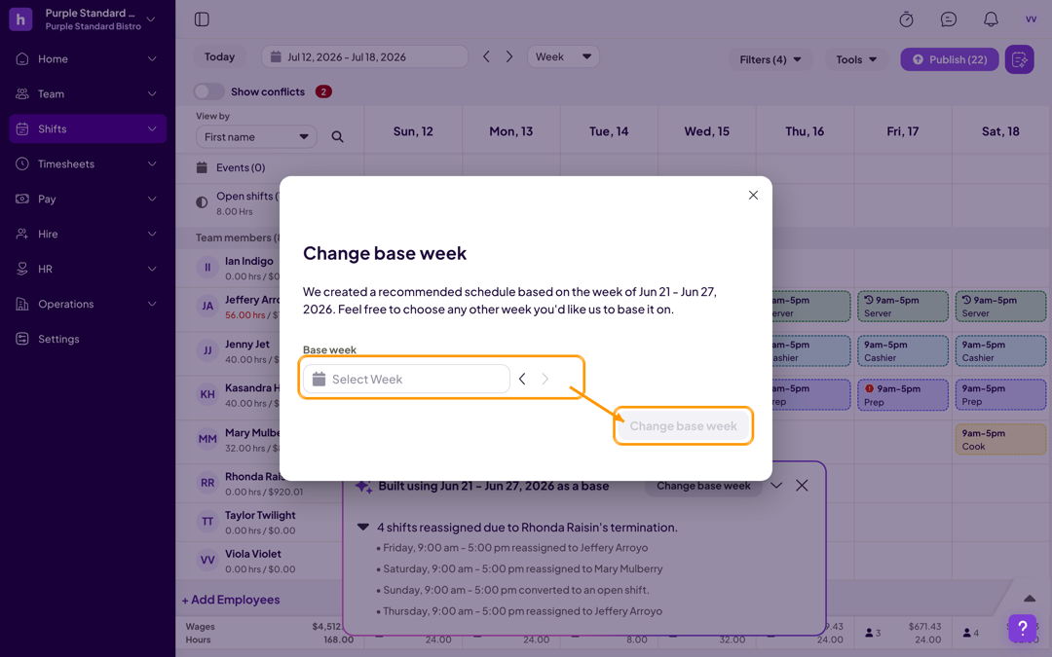Click the Select Week input field
The image size is (1052, 657).
click(406, 379)
